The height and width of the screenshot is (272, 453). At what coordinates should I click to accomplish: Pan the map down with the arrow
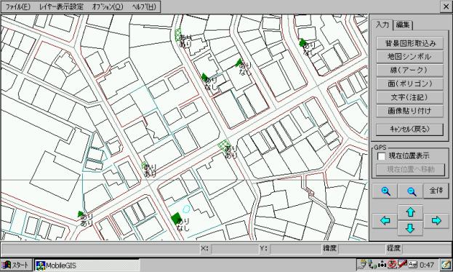pos(410,228)
